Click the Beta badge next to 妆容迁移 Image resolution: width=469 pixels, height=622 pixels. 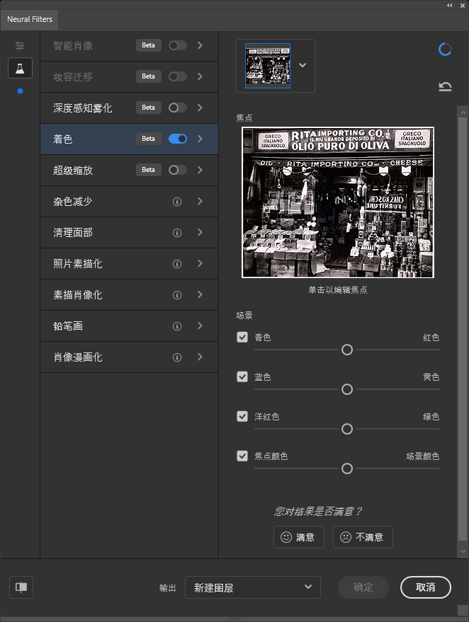click(x=149, y=76)
